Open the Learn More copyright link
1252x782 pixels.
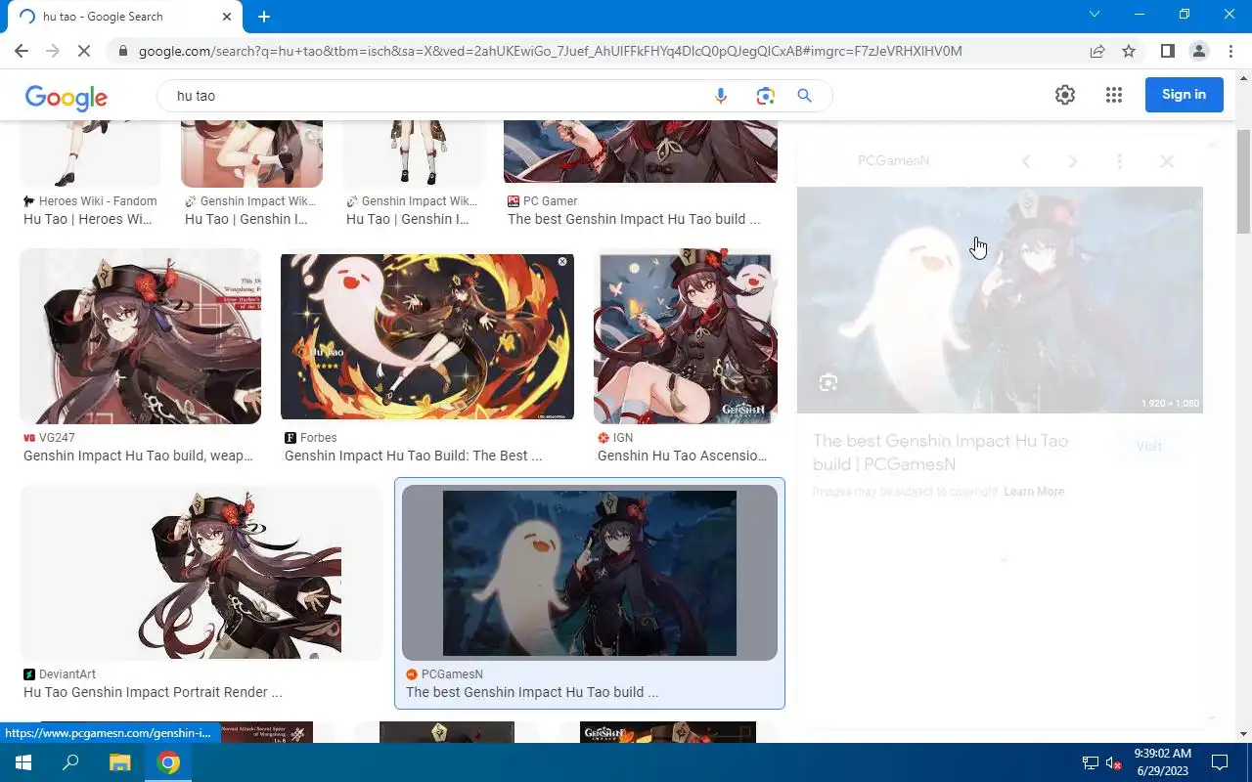[x=1034, y=492]
